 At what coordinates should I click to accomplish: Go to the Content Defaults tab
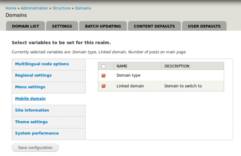tap(154, 26)
